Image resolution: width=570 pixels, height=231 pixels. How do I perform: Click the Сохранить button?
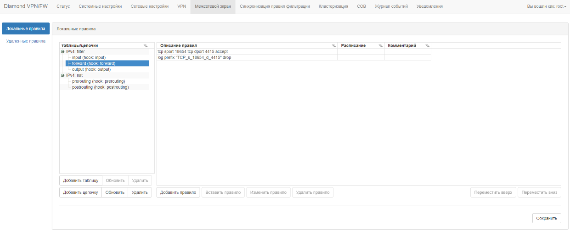pyautogui.click(x=547, y=219)
